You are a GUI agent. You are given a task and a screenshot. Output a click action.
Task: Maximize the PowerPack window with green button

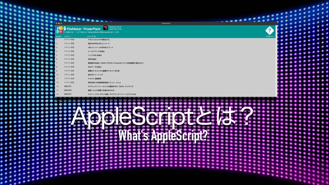tap(61, 23)
